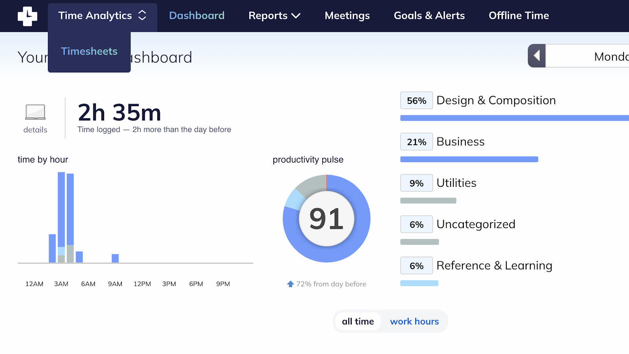Click the Business category label
This screenshot has width=629, height=354.
[x=460, y=142]
